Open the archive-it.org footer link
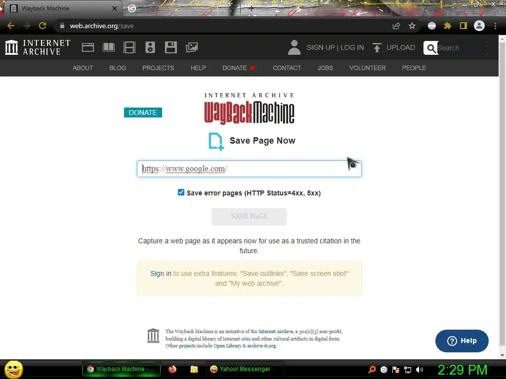Viewport: 506px width, 379px height. pos(262,345)
